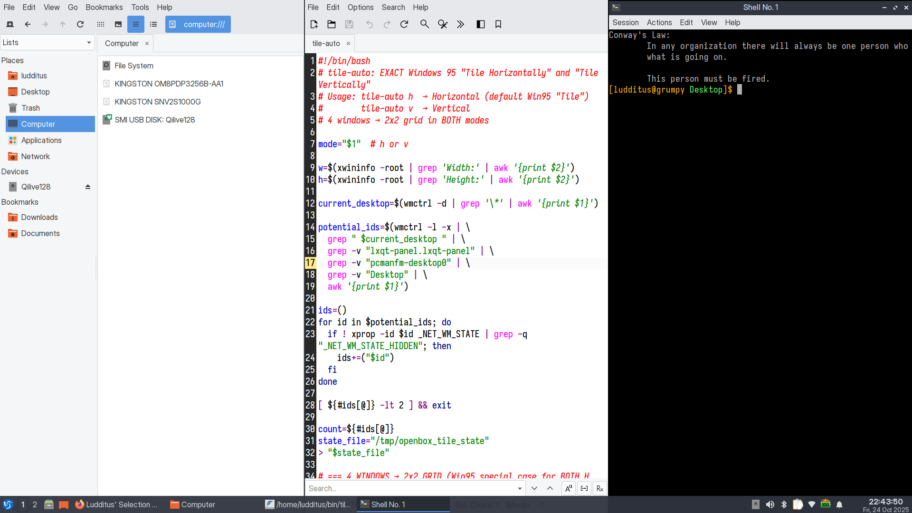Open a new tab in file manager
The height and width of the screenshot is (513, 912).
click(10, 24)
